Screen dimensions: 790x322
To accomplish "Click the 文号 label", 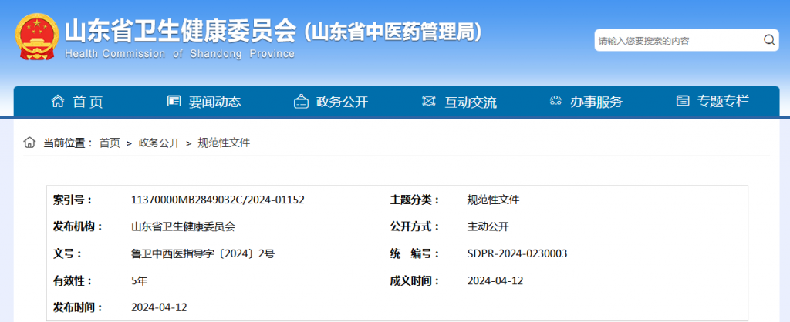I will tap(68, 254).
